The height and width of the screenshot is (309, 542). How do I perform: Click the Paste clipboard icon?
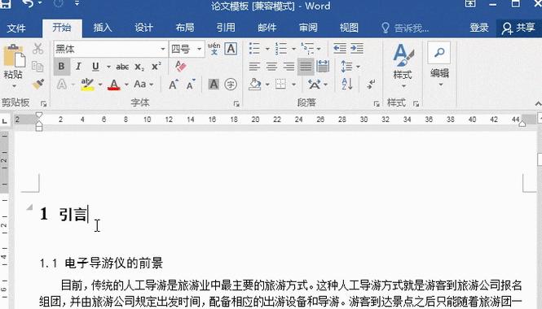click(x=14, y=56)
